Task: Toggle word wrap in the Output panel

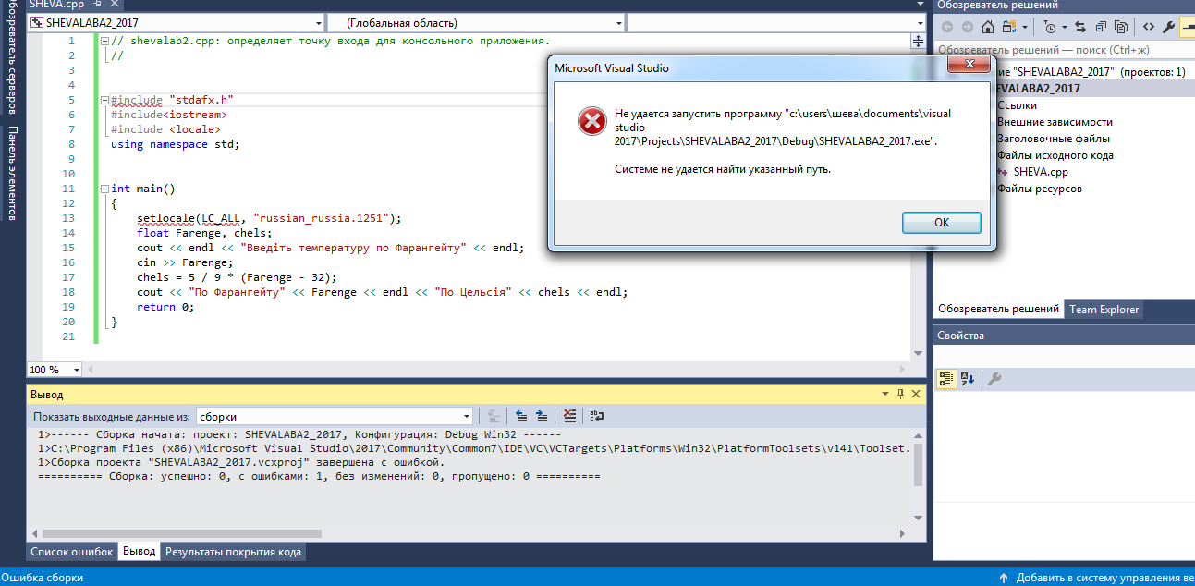Action: (596, 417)
